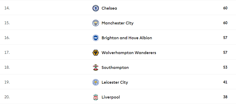
Task: Select Leicester City's score value of 41
Action: [225, 82]
